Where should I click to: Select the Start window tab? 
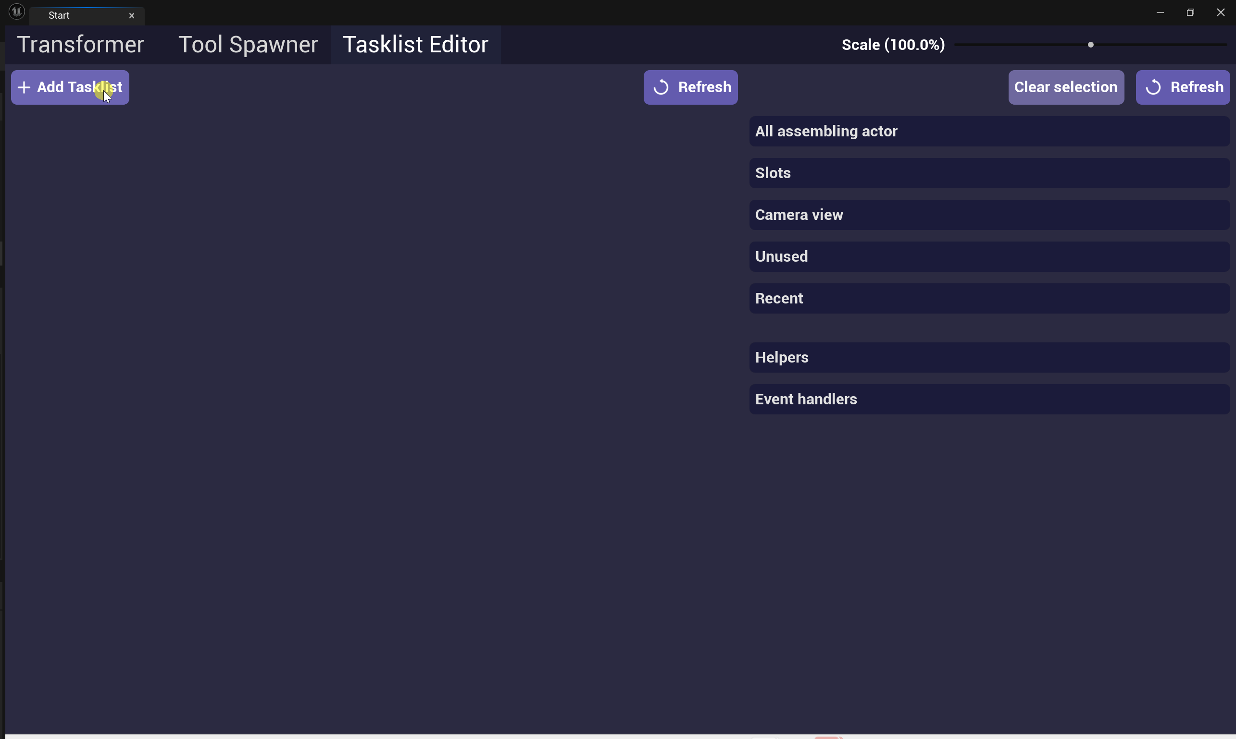coord(75,16)
